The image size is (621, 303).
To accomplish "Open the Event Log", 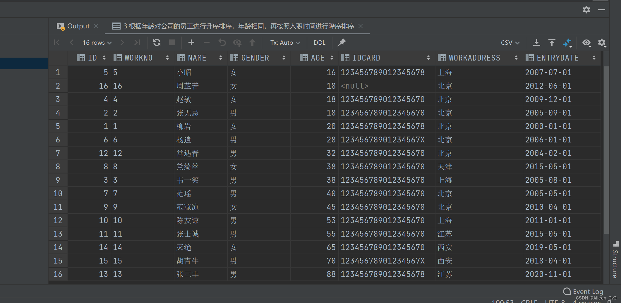I will point(583,291).
